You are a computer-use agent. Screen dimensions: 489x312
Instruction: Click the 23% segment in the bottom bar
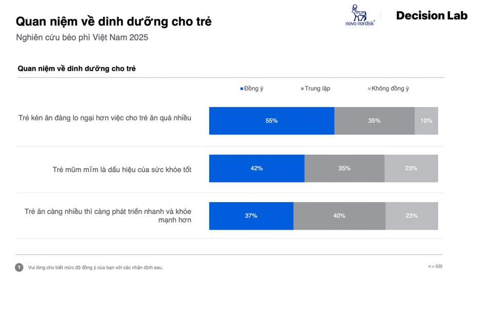411,216
